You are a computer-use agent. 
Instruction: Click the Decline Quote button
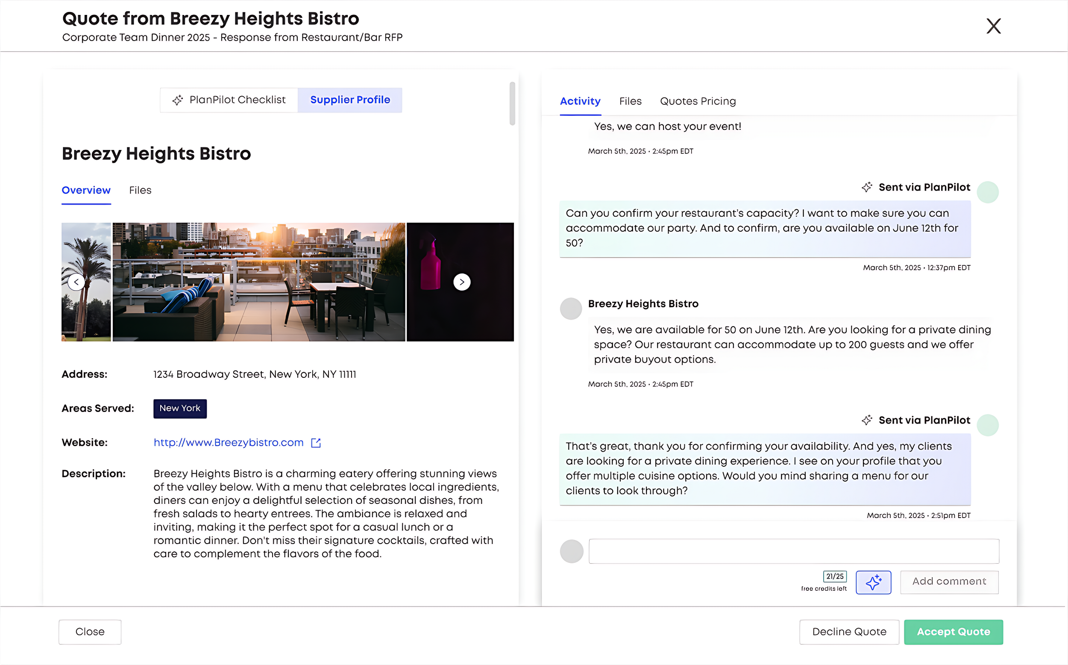[849, 632]
